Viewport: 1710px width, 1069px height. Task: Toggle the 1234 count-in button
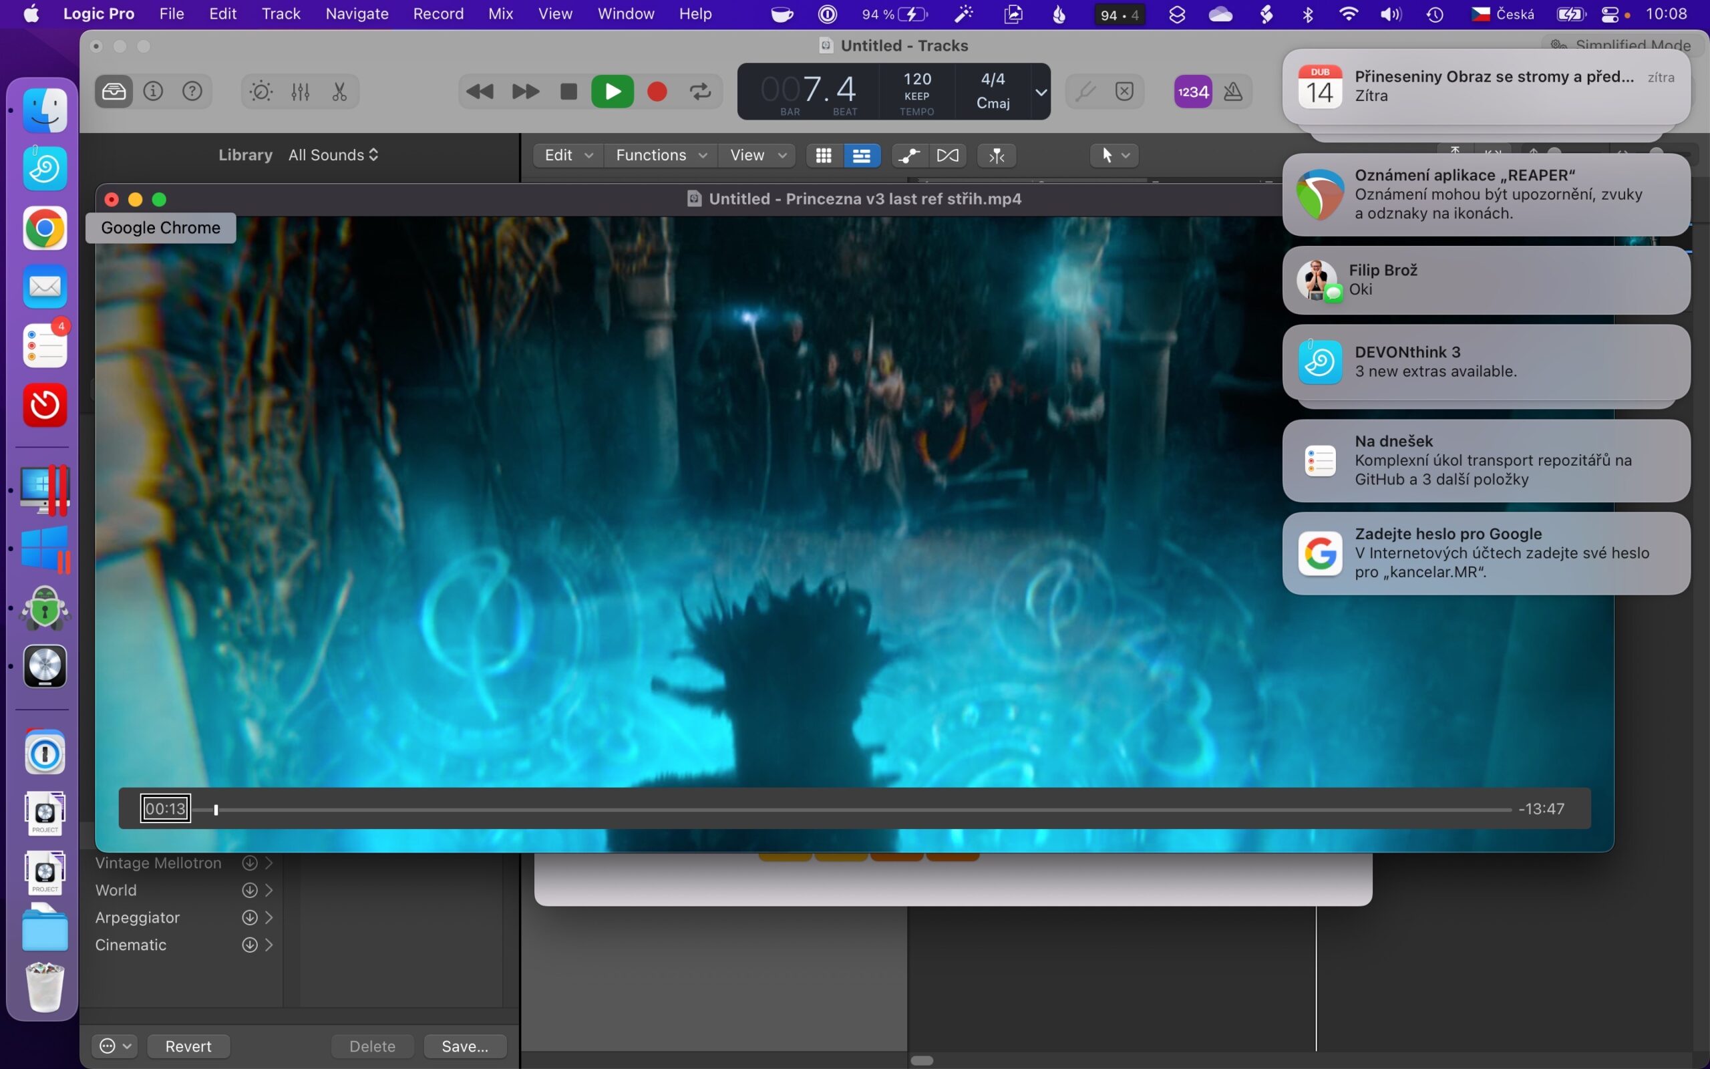(x=1193, y=92)
